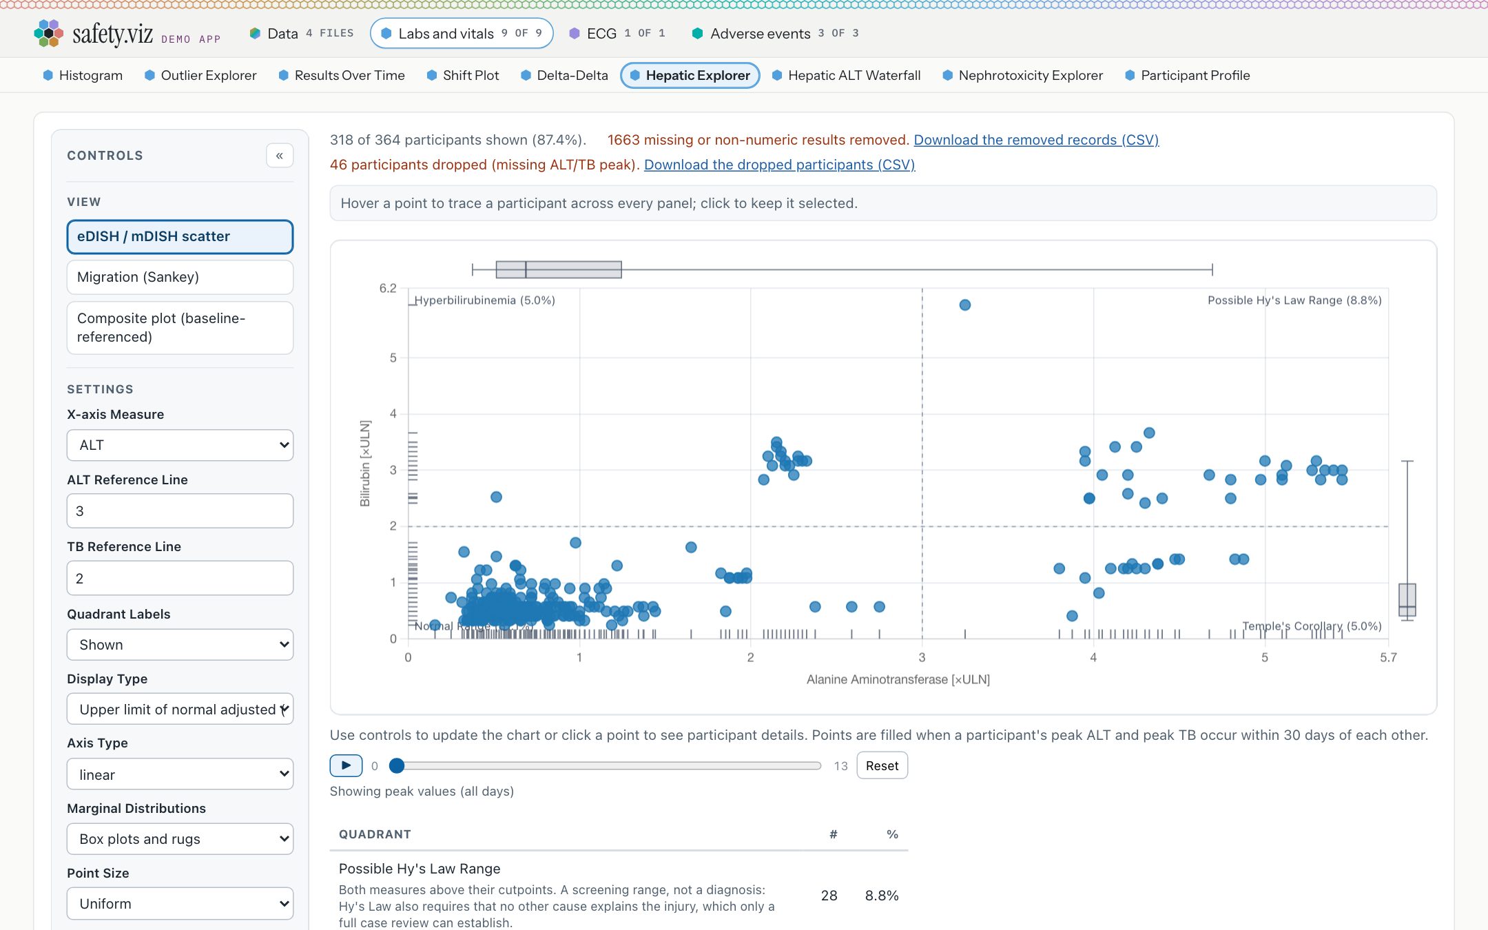Click the Data tab hexagon icon
The image size is (1488, 930).
(255, 33)
